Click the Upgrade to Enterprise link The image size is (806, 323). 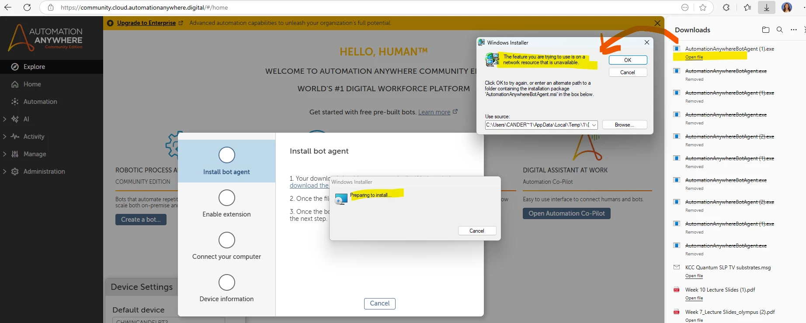click(x=146, y=23)
